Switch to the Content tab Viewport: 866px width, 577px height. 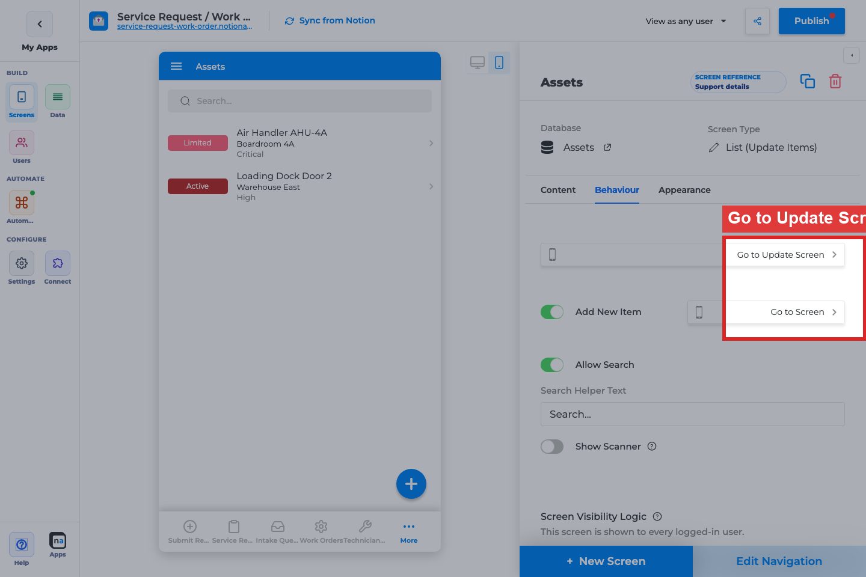click(x=558, y=190)
